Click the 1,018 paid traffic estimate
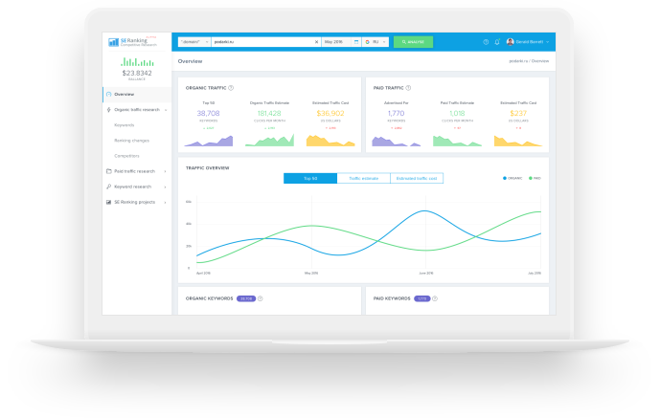Screen dimensions: 660x418 pos(457,114)
